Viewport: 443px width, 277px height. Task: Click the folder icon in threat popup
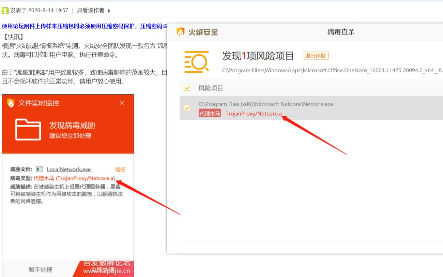coord(28,129)
